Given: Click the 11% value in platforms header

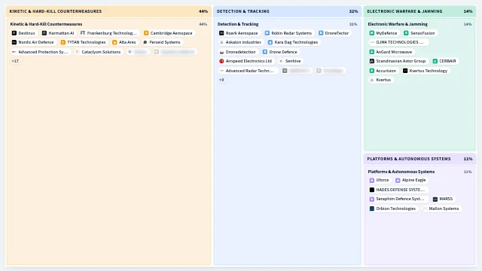Looking at the screenshot, I should [468, 159].
